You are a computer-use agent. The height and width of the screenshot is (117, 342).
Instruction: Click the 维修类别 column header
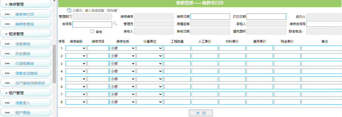point(76,42)
